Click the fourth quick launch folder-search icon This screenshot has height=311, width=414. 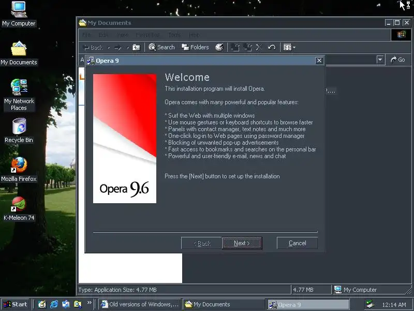coord(78,304)
